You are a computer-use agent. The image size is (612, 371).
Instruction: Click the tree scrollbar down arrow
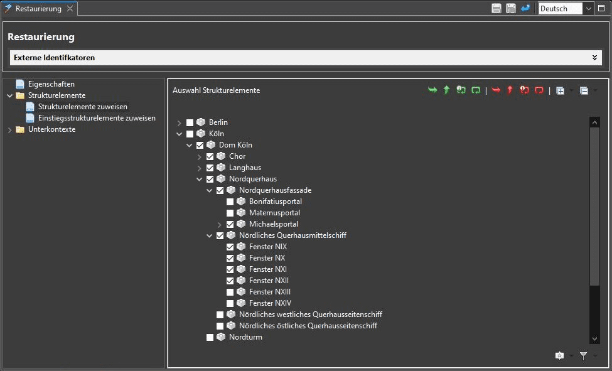pos(594,338)
